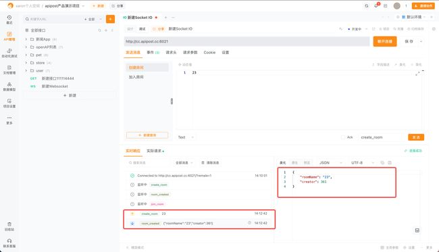Image resolution: width=439 pixels, height=252 pixels.
Task: Click the panel layout icon beside the bell
Action: pyautogui.click(x=385, y=6)
